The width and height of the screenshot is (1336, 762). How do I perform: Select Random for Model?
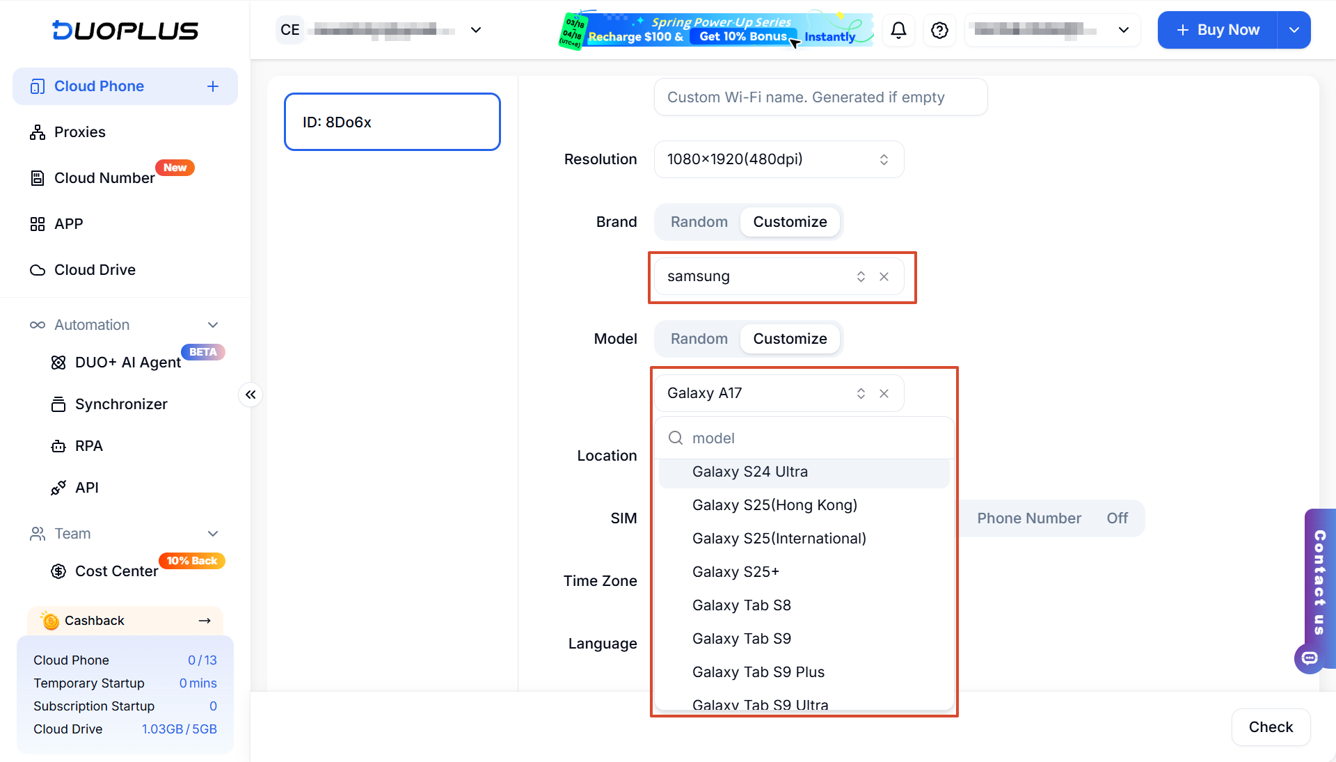pos(699,339)
